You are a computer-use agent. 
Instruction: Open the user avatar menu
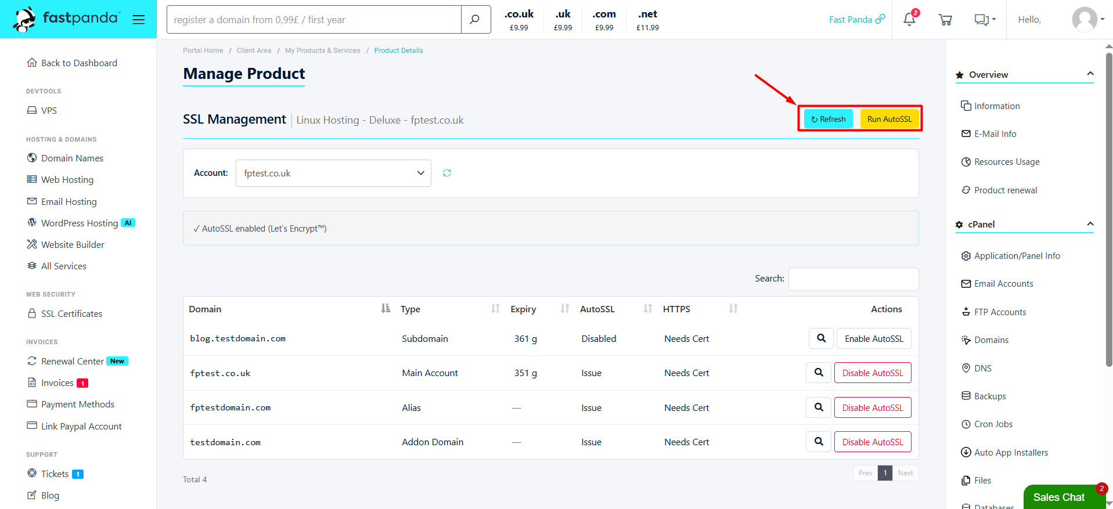[1088, 20]
